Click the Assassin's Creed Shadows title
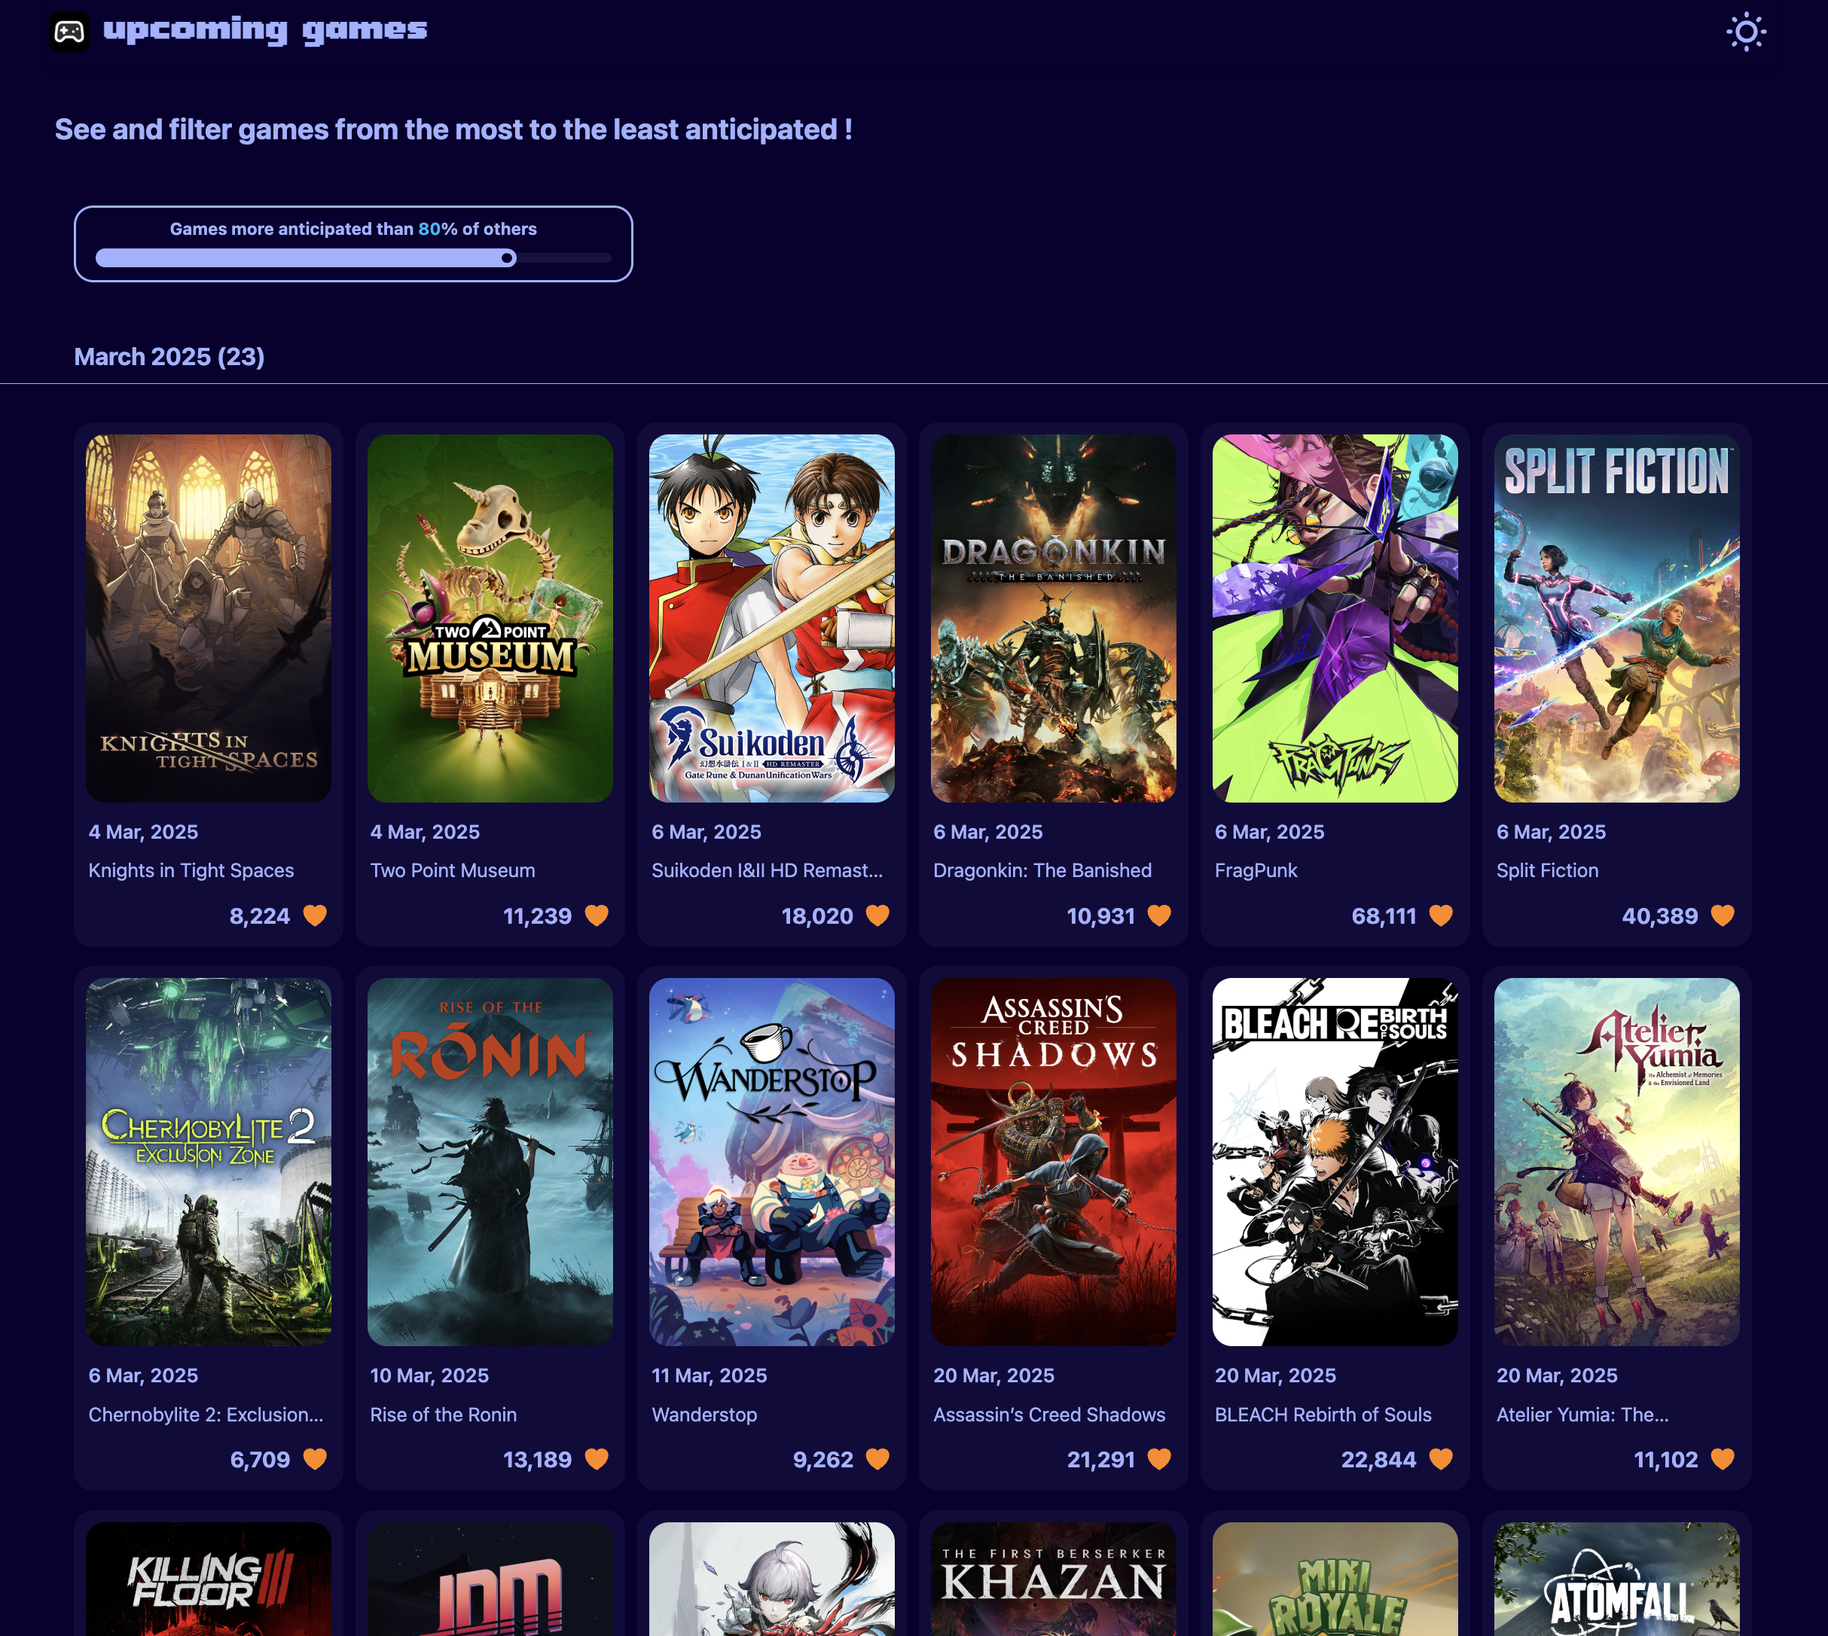The width and height of the screenshot is (1828, 1636). pyautogui.click(x=1049, y=1414)
